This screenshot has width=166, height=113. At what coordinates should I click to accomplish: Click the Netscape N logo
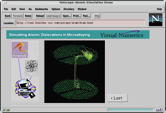click(x=155, y=20)
